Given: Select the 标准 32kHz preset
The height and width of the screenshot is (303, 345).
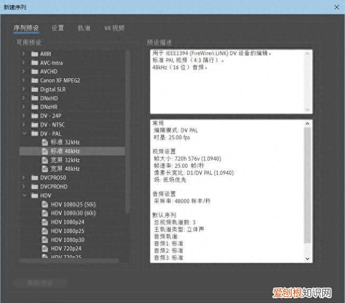Looking at the screenshot, I should pos(65,143).
